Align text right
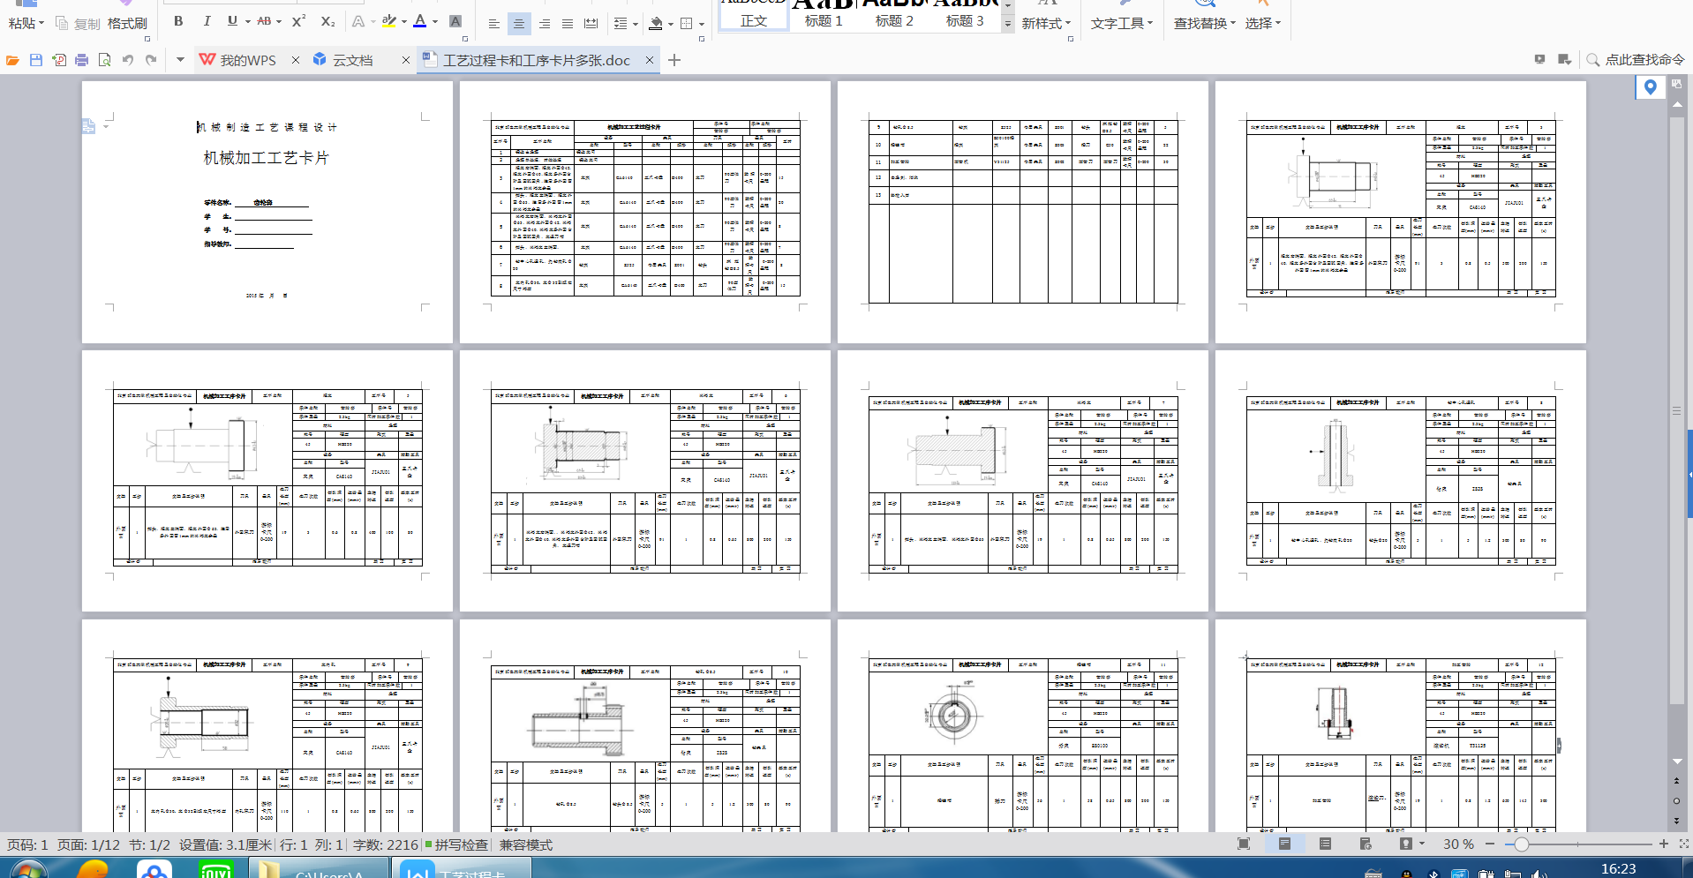 (545, 24)
